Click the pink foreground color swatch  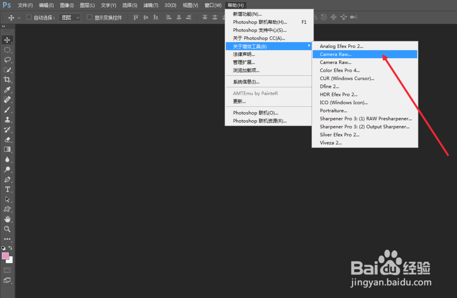[5, 255]
